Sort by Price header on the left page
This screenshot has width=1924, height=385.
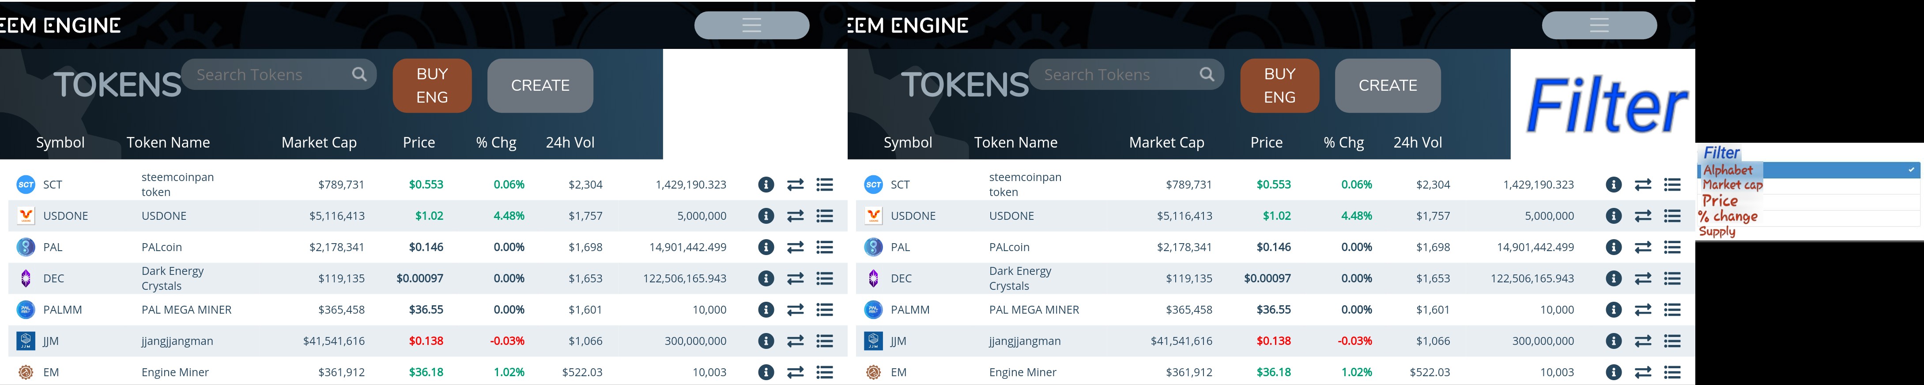click(x=419, y=142)
